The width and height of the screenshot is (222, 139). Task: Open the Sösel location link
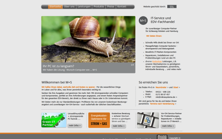tap(175, 87)
